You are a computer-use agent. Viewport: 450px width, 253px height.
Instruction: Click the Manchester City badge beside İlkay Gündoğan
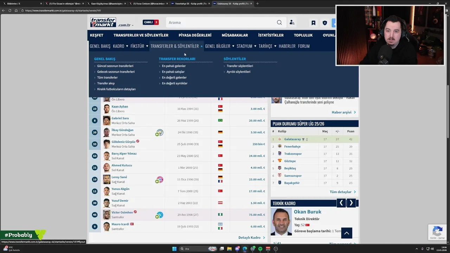tap(160, 132)
